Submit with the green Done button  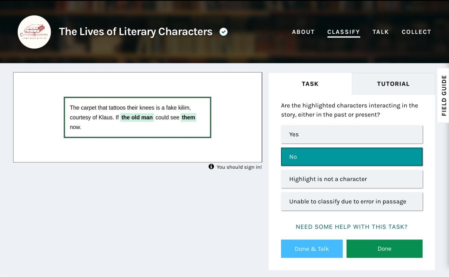click(384, 249)
